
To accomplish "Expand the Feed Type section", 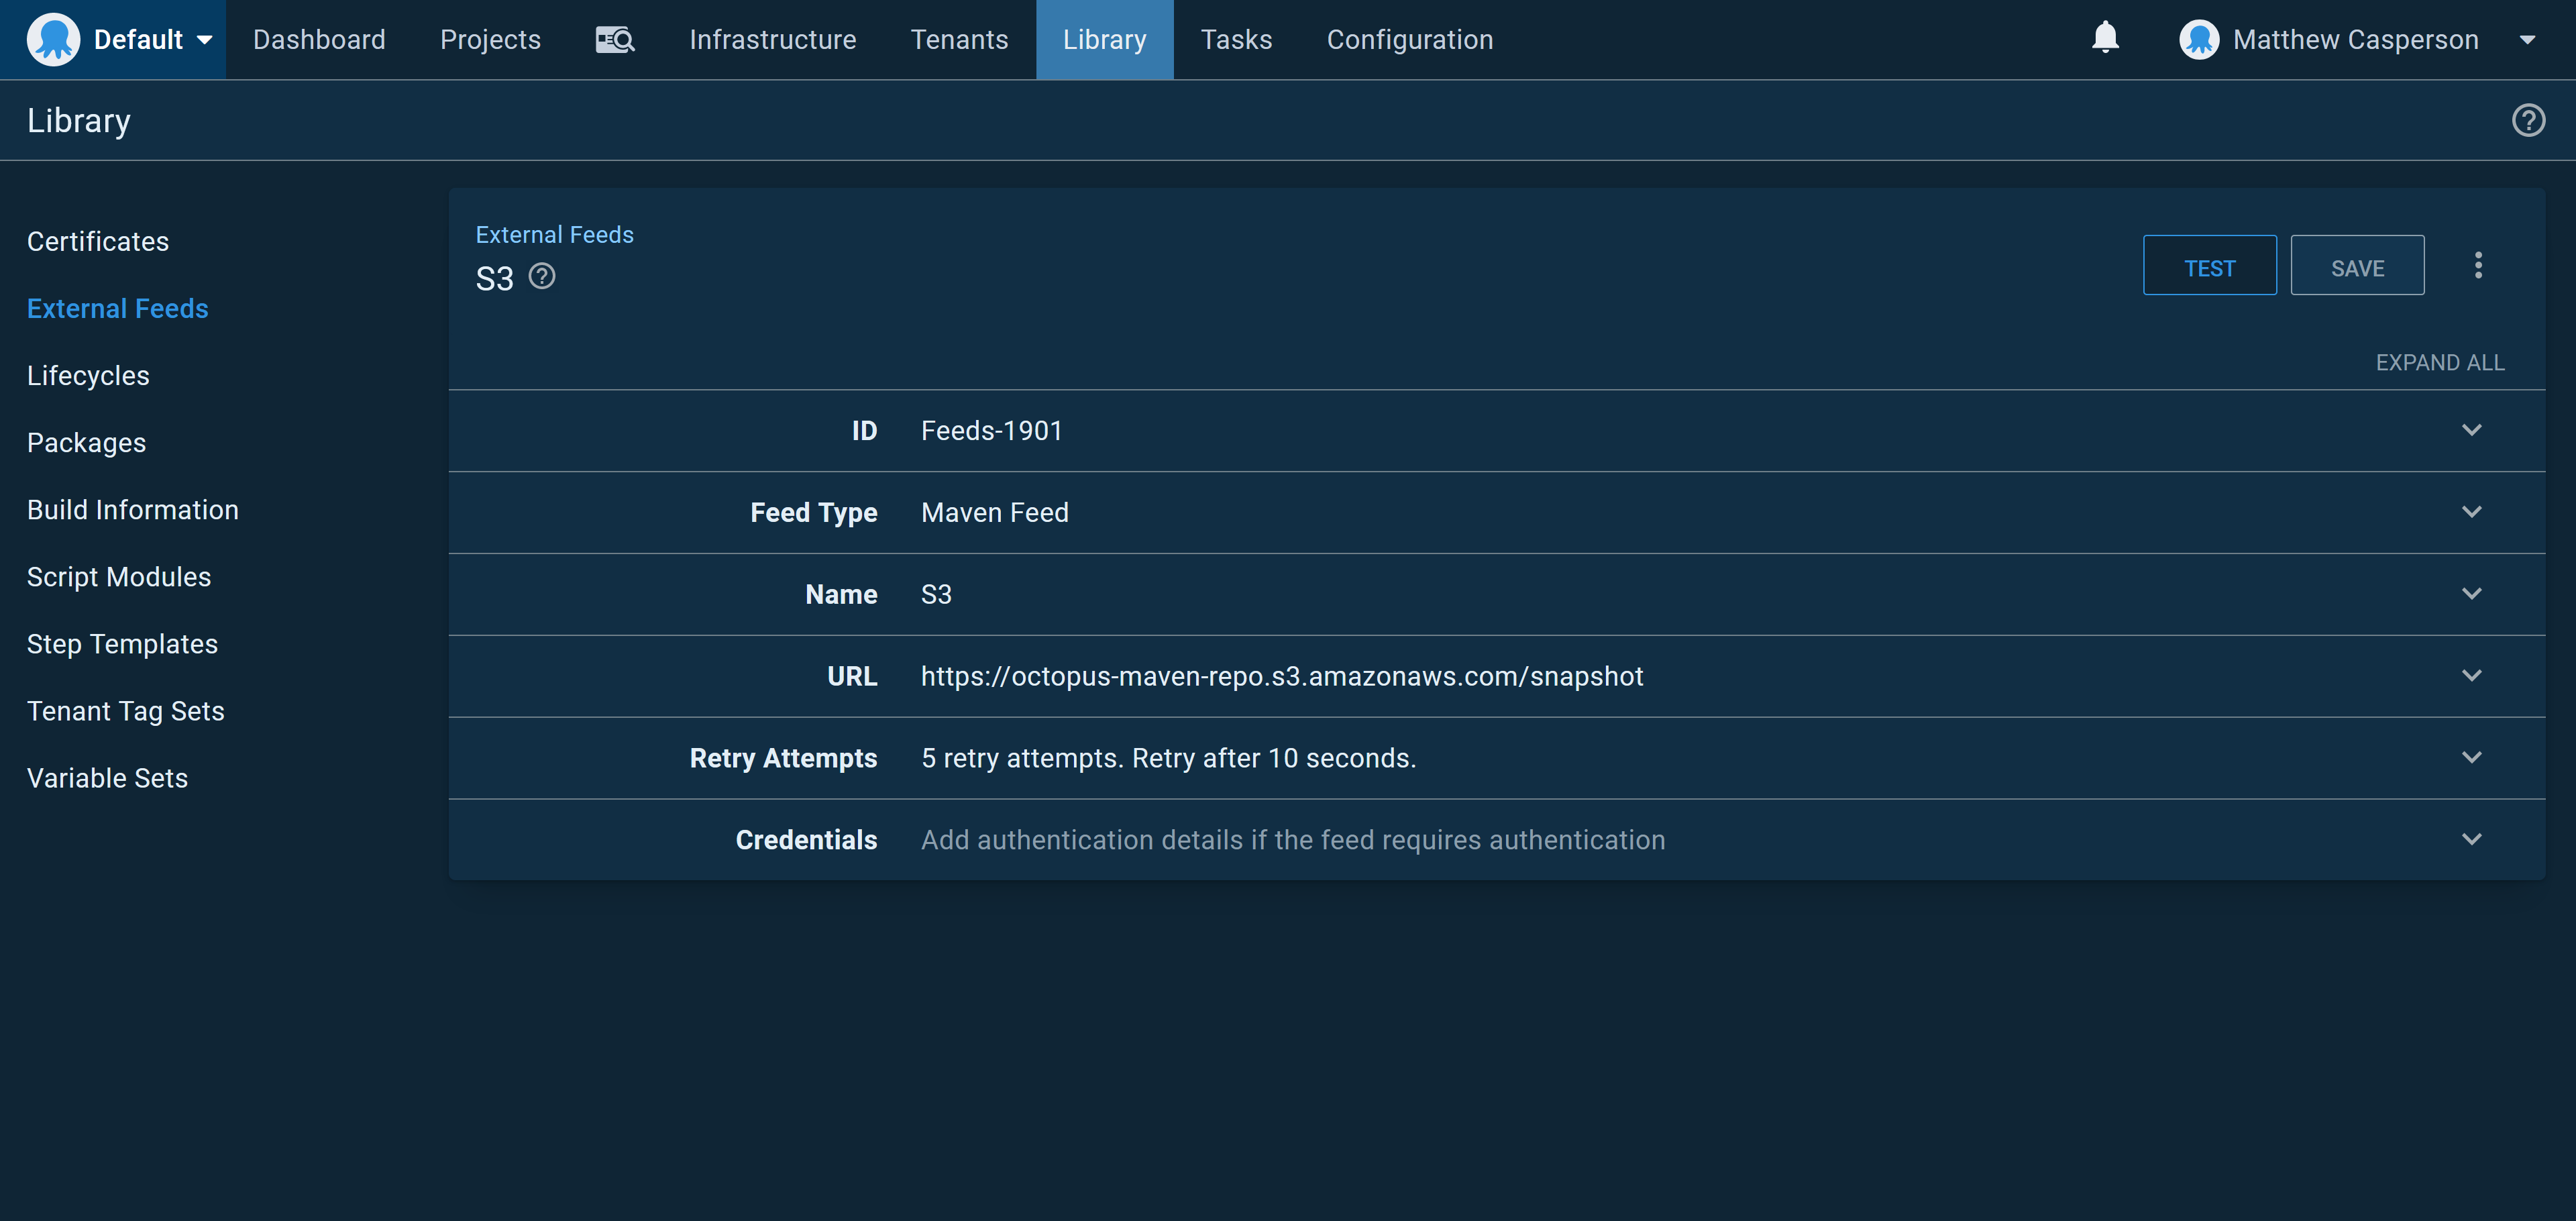I will click(2471, 512).
